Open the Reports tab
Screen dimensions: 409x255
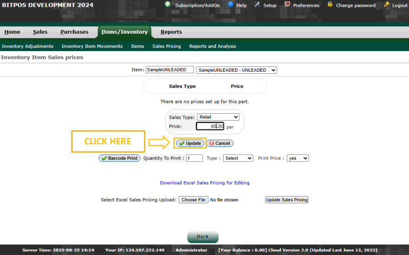[x=171, y=32]
